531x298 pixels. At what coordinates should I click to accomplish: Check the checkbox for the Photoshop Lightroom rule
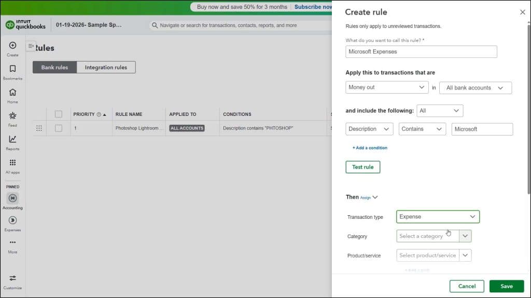coord(58,128)
